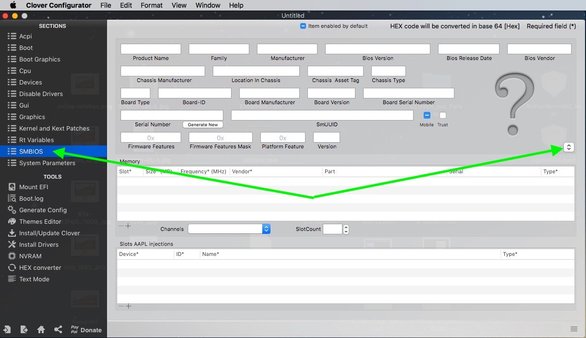Viewport: 586px width, 338px height.
Task: Click the Serial Number field
Action: [x=172, y=115]
